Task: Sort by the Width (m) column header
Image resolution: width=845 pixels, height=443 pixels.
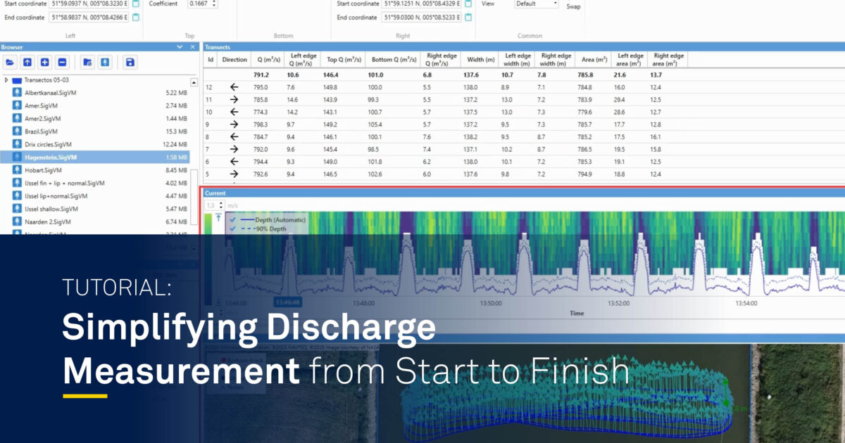Action: [481, 60]
